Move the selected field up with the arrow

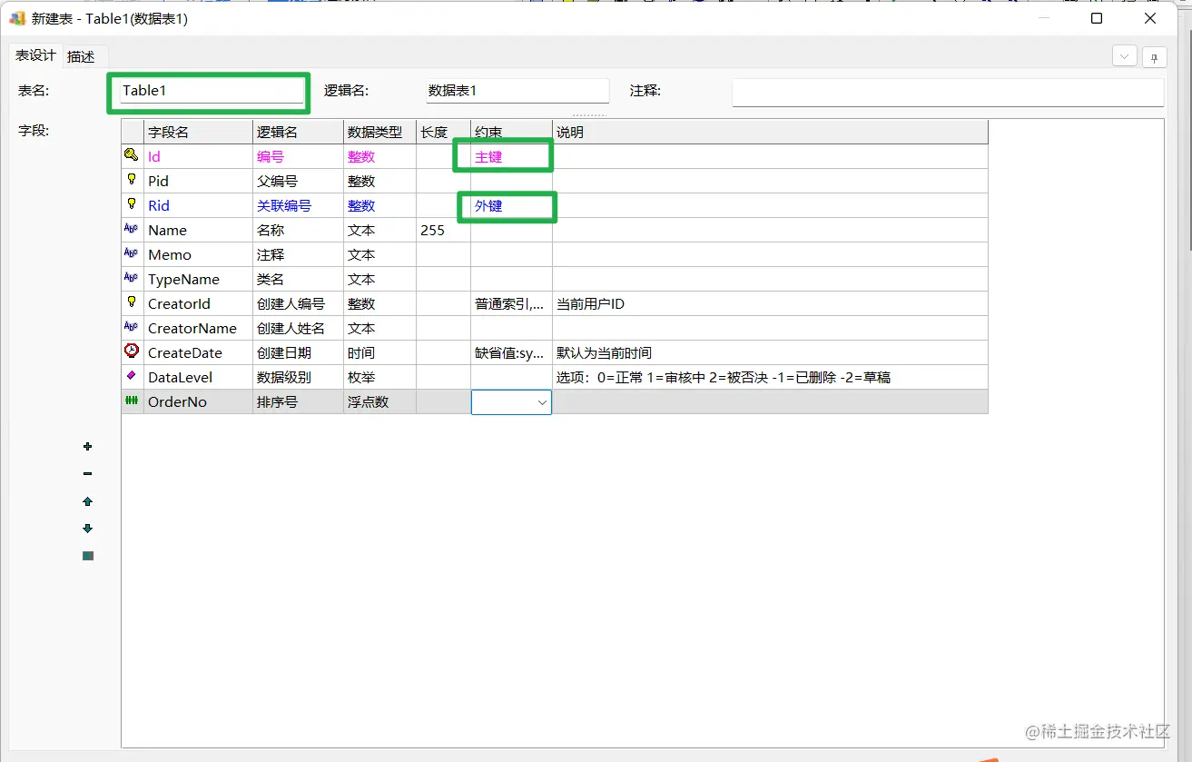tap(87, 501)
